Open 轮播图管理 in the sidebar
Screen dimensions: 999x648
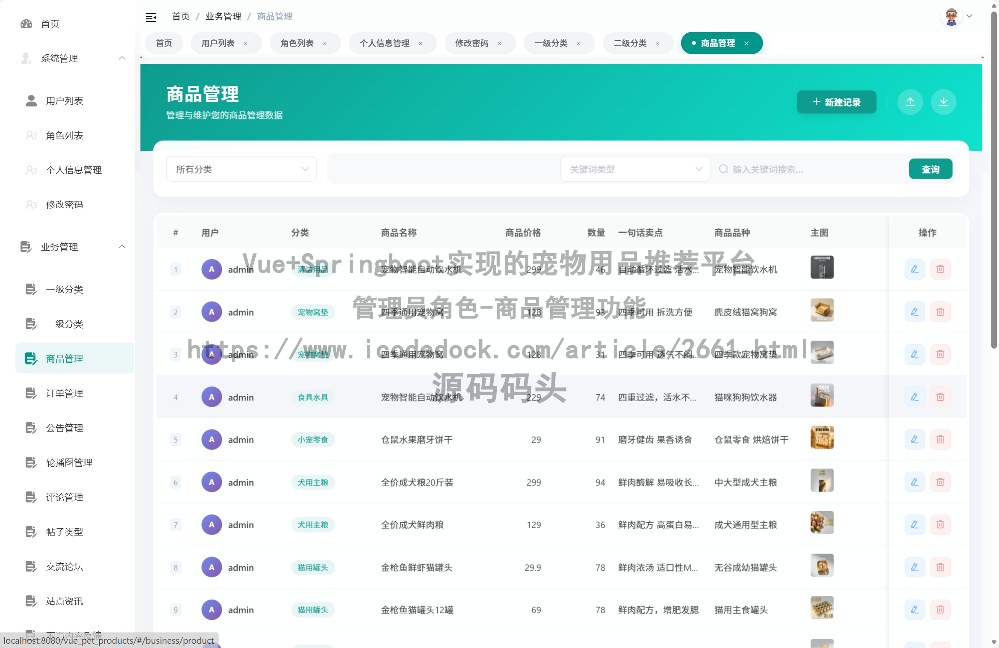point(69,462)
